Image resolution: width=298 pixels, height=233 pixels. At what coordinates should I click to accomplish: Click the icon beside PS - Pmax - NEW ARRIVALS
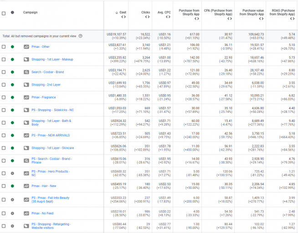tap(26, 135)
